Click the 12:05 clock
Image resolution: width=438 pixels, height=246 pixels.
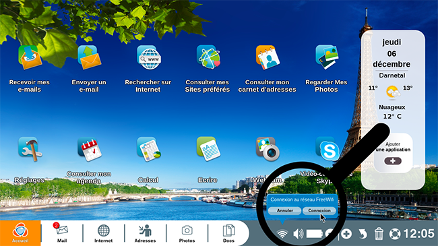[x=419, y=234]
